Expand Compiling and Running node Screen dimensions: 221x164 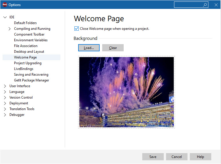coord(9,29)
